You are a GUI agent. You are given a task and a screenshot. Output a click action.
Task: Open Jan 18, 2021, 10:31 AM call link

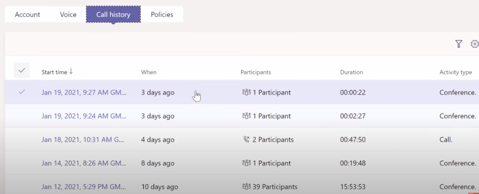(x=83, y=140)
